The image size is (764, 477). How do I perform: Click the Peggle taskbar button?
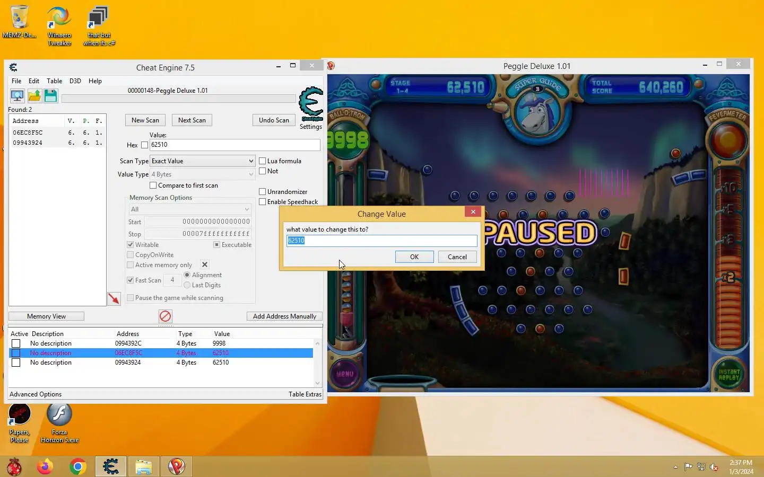point(177,466)
